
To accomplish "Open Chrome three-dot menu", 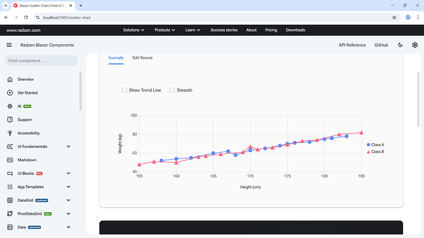I will 418,18.
